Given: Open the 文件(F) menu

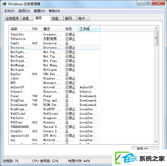Looking at the screenshot, I should click(x=9, y=11).
